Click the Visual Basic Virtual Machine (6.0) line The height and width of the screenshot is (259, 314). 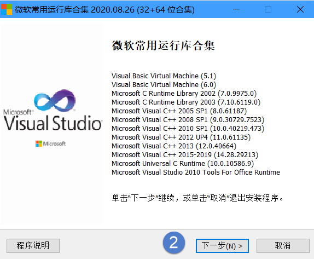click(x=164, y=85)
